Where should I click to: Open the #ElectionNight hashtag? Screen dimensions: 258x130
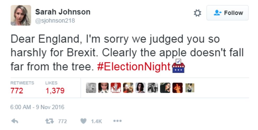(134, 66)
